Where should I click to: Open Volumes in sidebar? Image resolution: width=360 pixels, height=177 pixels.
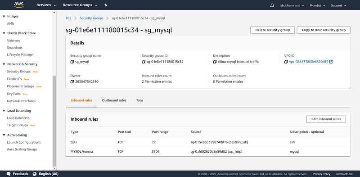click(13, 41)
